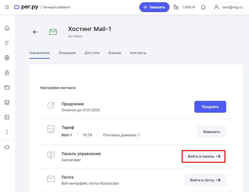Open the services list icon in the sidebar

pos(7,43)
